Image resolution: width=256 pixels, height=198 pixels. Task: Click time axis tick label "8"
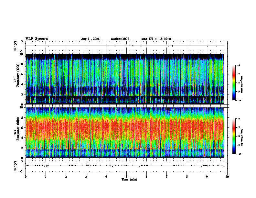(x=187, y=177)
